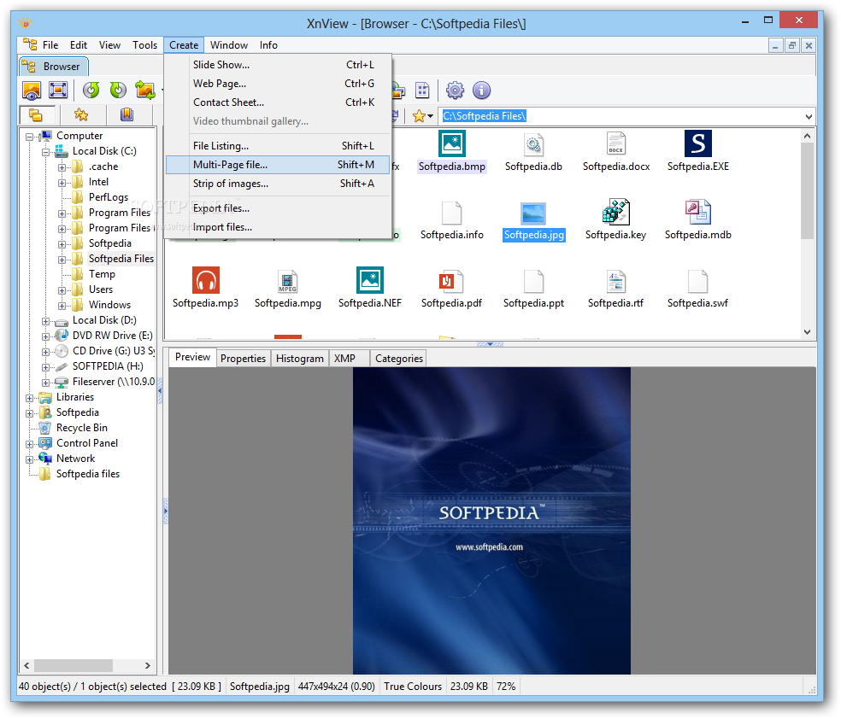The width and height of the screenshot is (841, 719).
Task: Collapse the Computer tree node
Action: pos(30,137)
